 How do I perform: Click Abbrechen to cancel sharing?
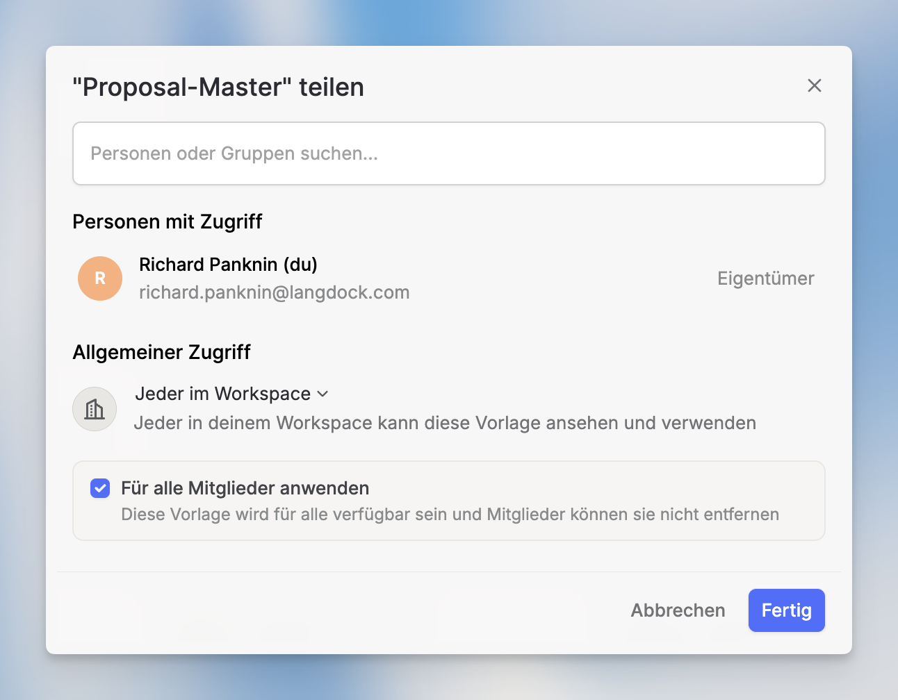[678, 610]
